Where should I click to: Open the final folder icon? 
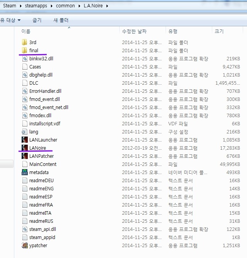pos(24,50)
